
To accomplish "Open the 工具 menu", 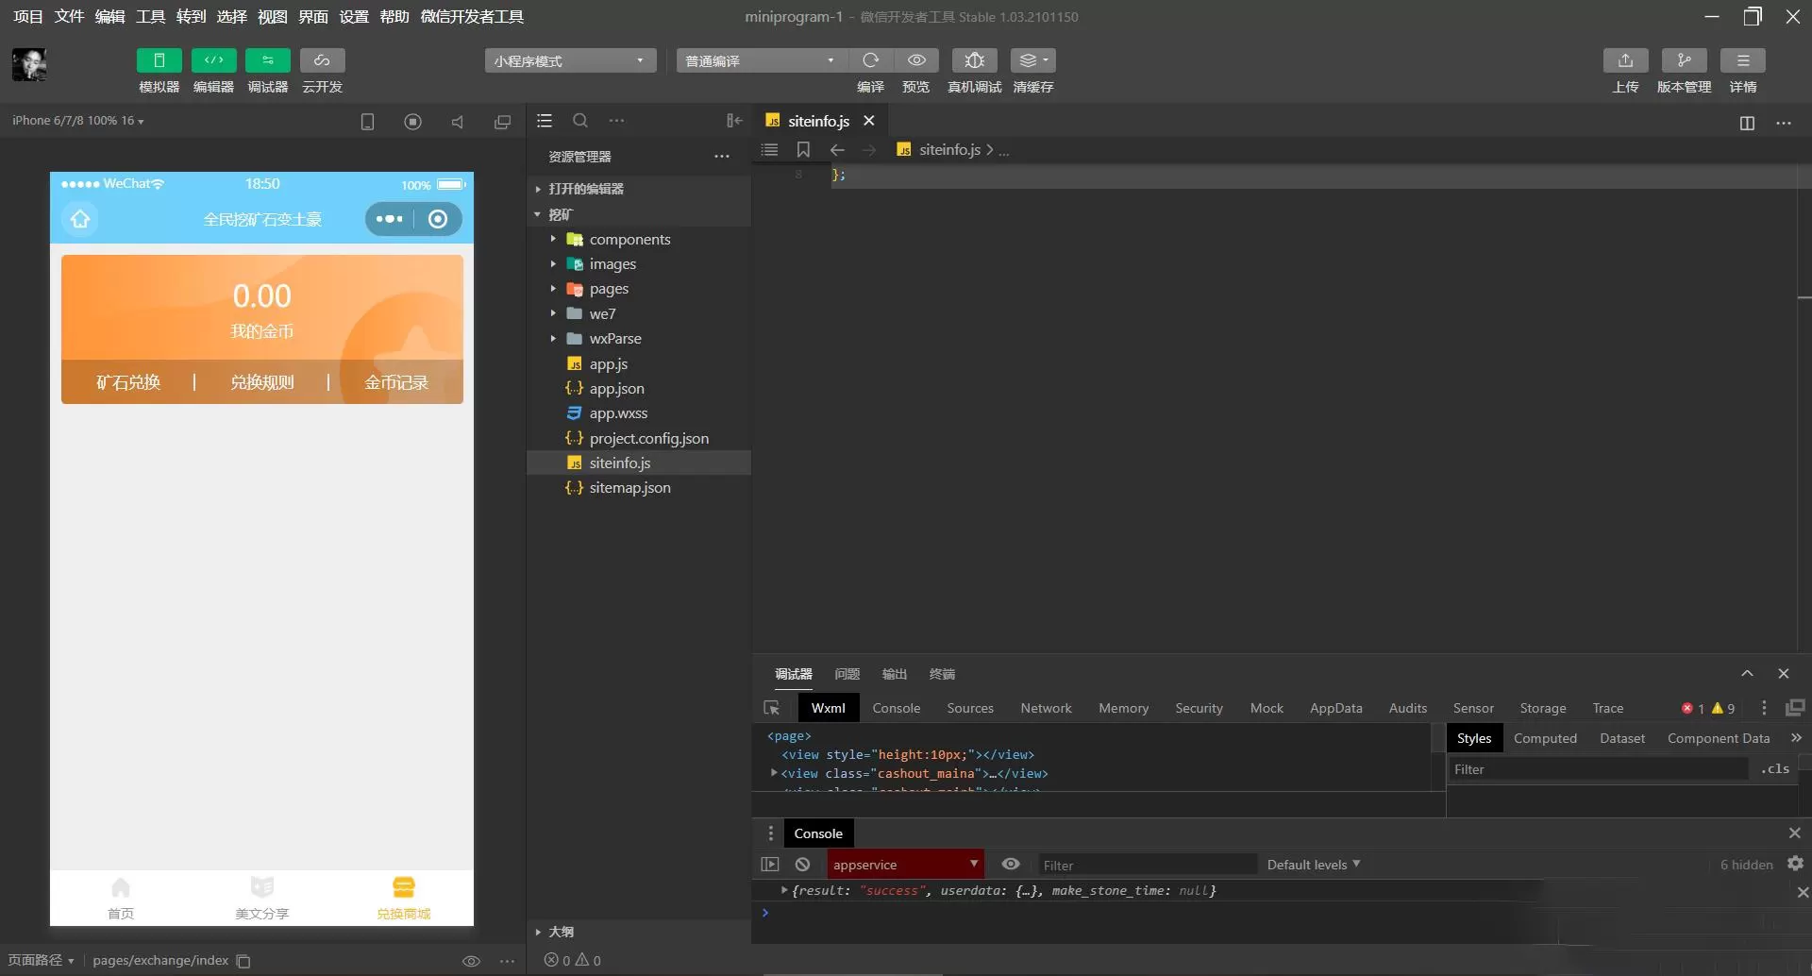I will [150, 16].
